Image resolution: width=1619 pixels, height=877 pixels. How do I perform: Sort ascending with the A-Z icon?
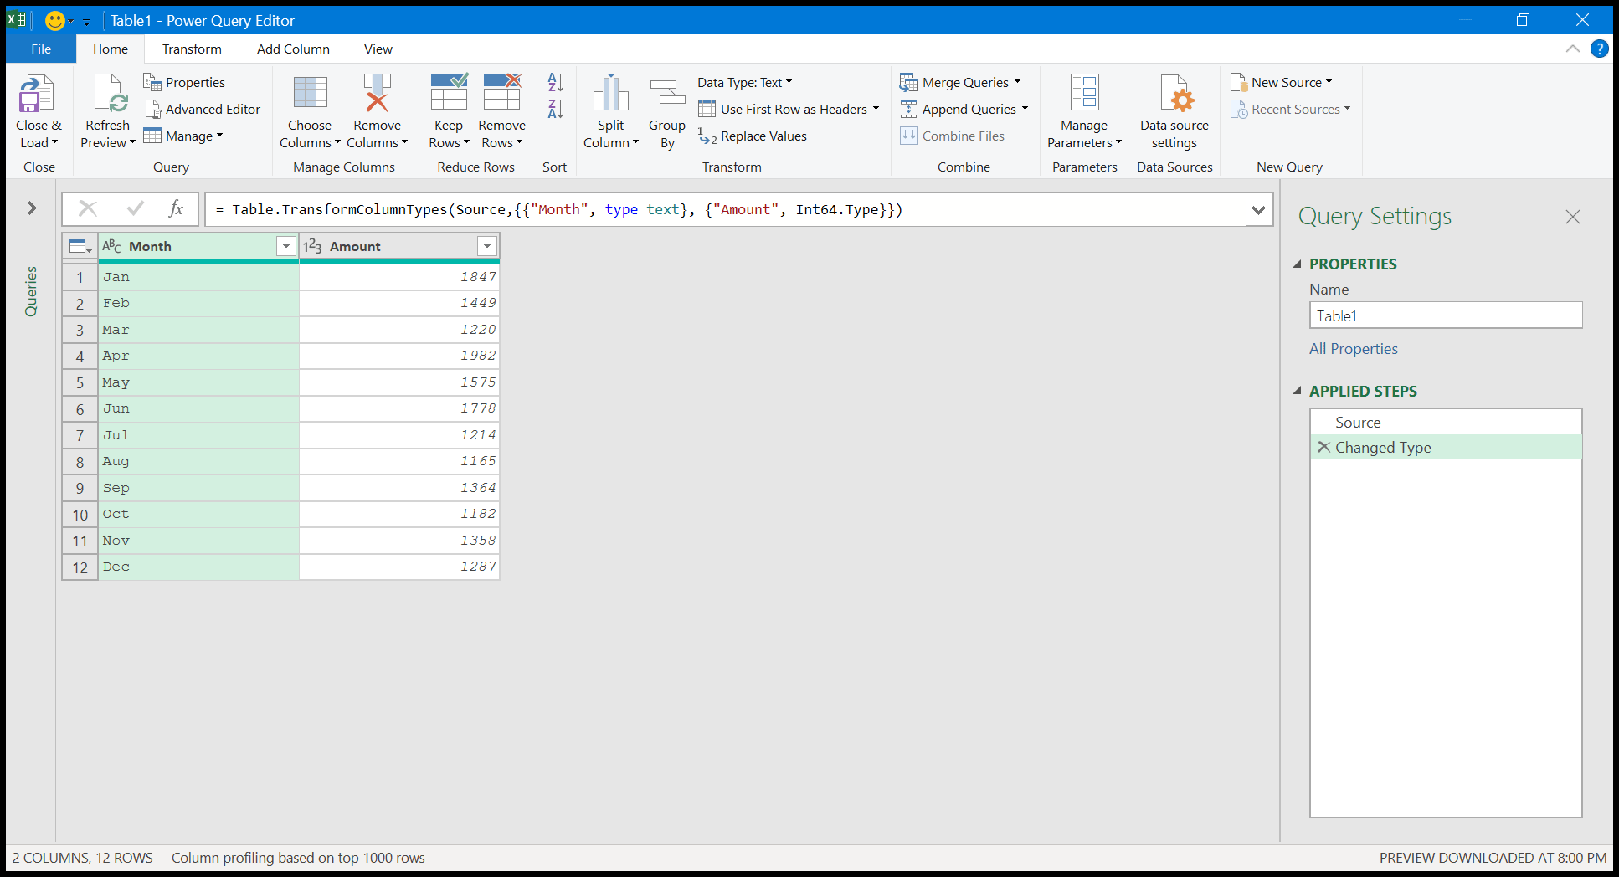(554, 82)
